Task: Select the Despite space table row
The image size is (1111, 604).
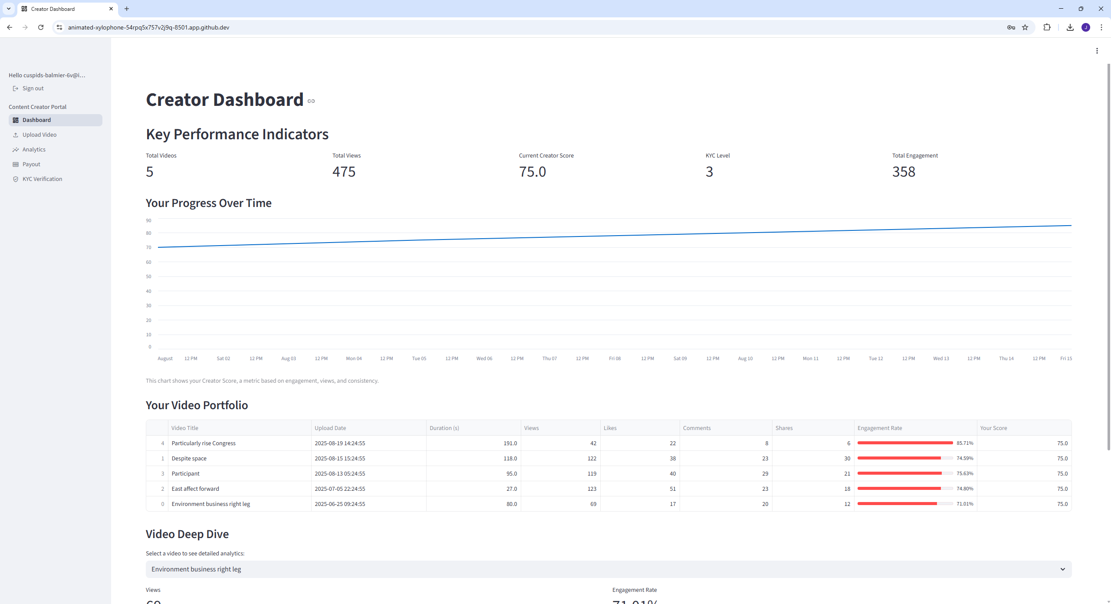Action: 189,458
